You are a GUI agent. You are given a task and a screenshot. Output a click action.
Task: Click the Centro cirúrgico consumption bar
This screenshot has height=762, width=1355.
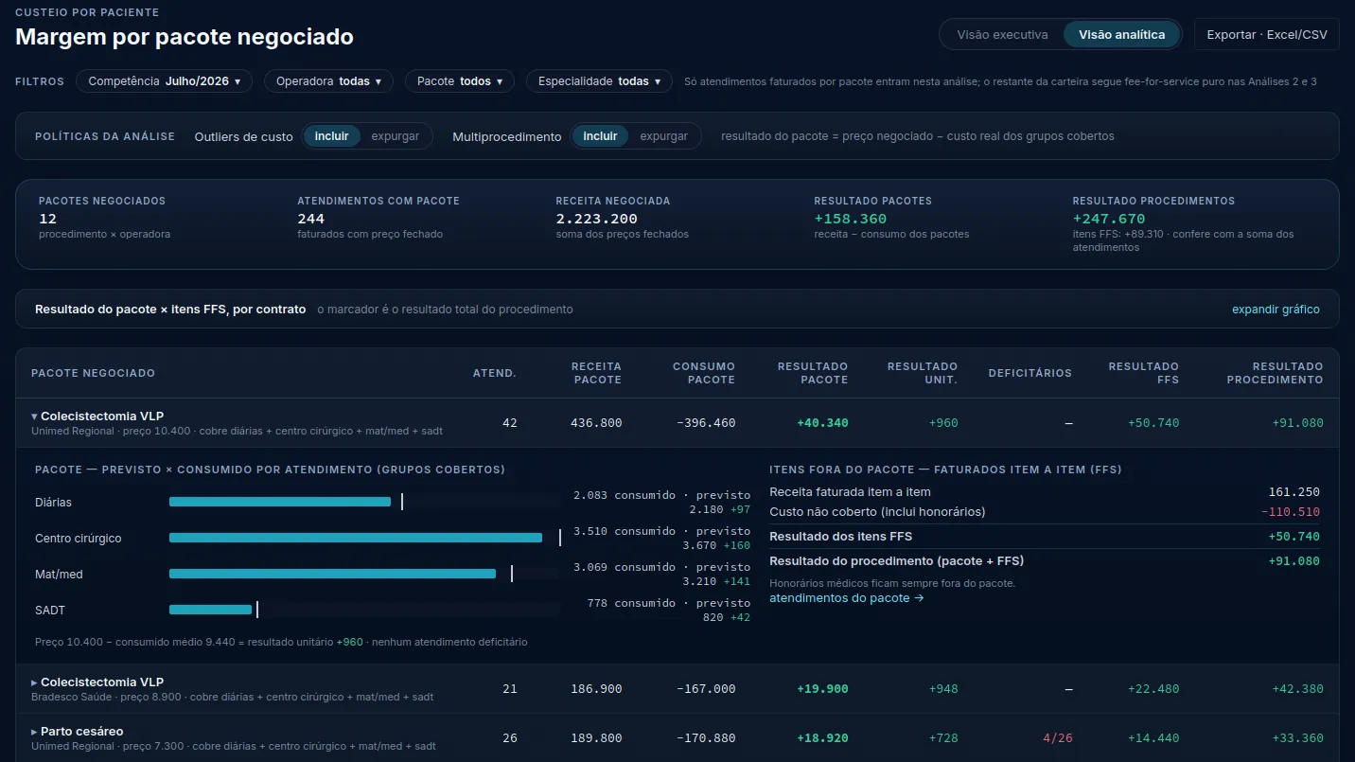point(356,538)
